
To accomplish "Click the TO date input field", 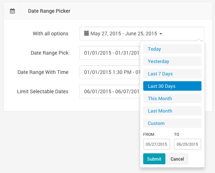I will coord(188,144).
